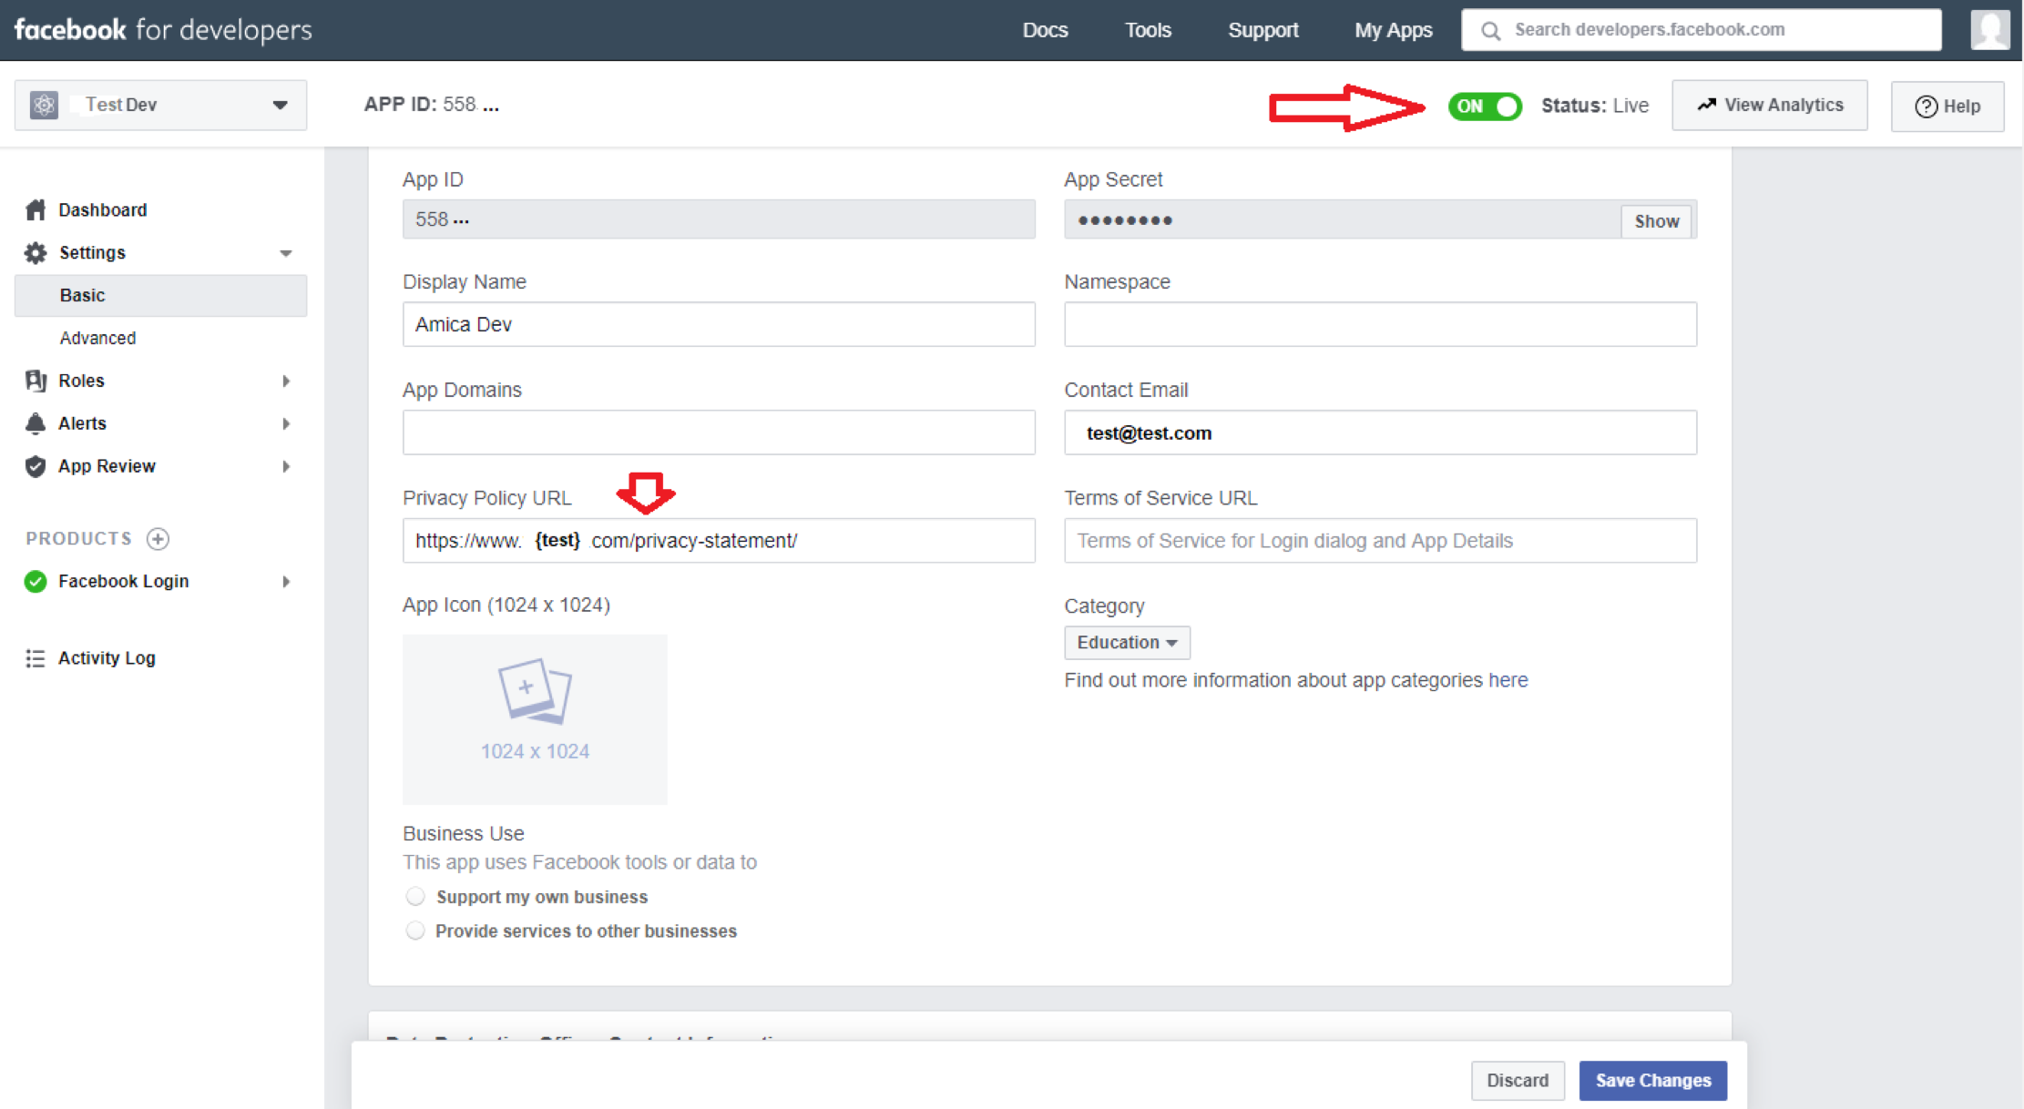Screen dimensions: 2024x1109
Task: Open the Docs menu
Action: click(1045, 30)
